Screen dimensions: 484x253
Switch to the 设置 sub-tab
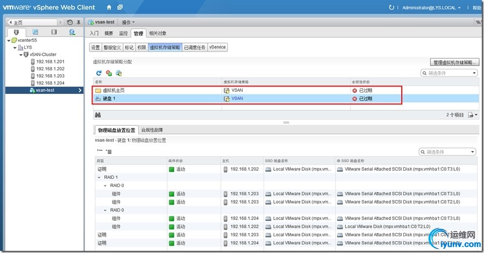click(x=95, y=47)
